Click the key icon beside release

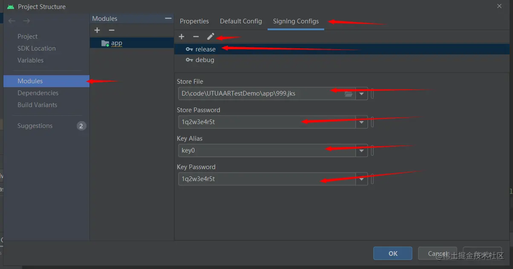tap(189, 49)
